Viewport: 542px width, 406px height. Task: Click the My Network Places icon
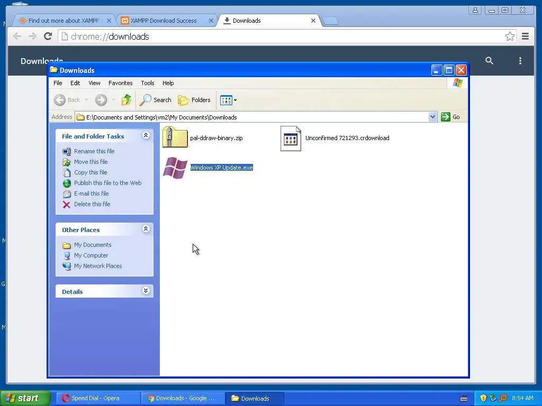67,266
